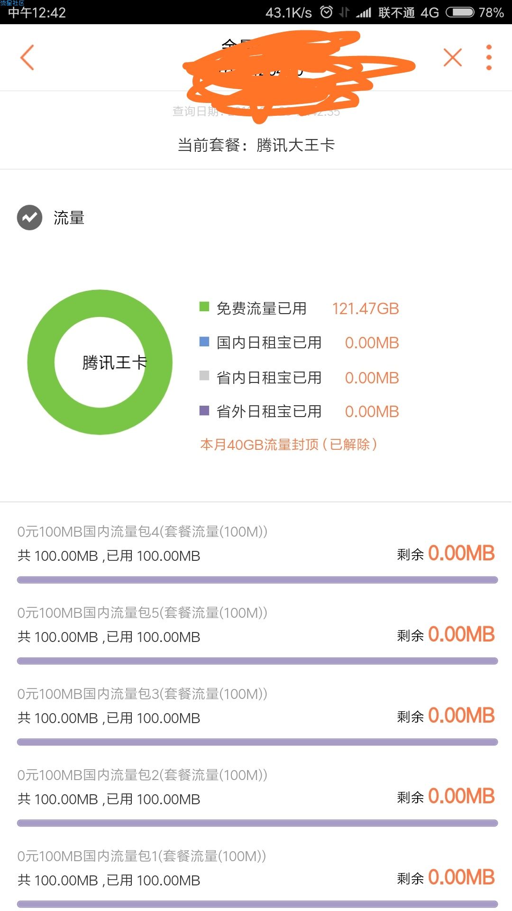Tap the 121.47GB free traffic value
The width and height of the screenshot is (512, 911).
click(x=365, y=308)
